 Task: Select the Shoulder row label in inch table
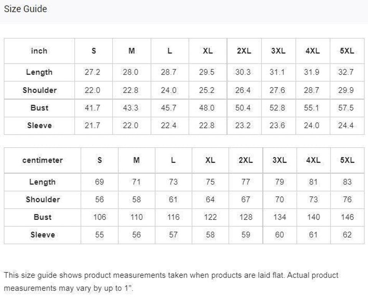coord(39,90)
